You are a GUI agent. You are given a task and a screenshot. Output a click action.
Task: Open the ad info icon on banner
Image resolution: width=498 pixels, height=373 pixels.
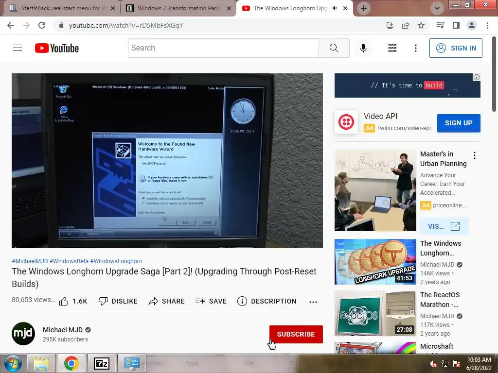pyautogui.click(x=477, y=77)
